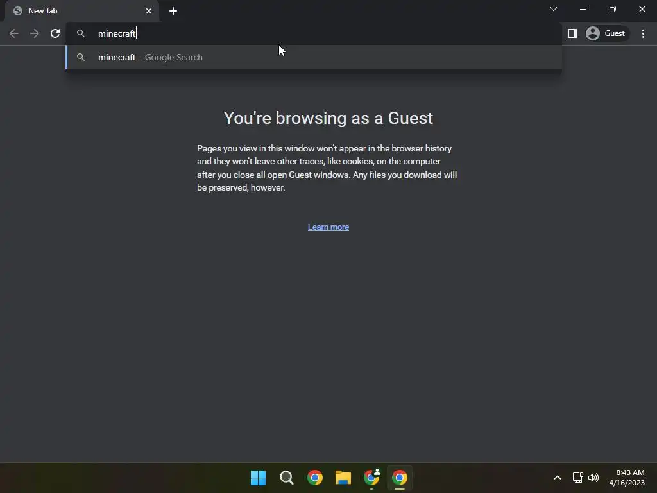657x493 pixels.
Task: Open the Guest profile menu
Action: (607, 33)
